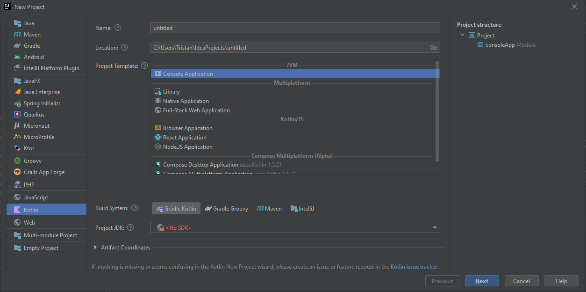Collapse the Project node in structure tree
The image size is (586, 292).
[462, 35]
